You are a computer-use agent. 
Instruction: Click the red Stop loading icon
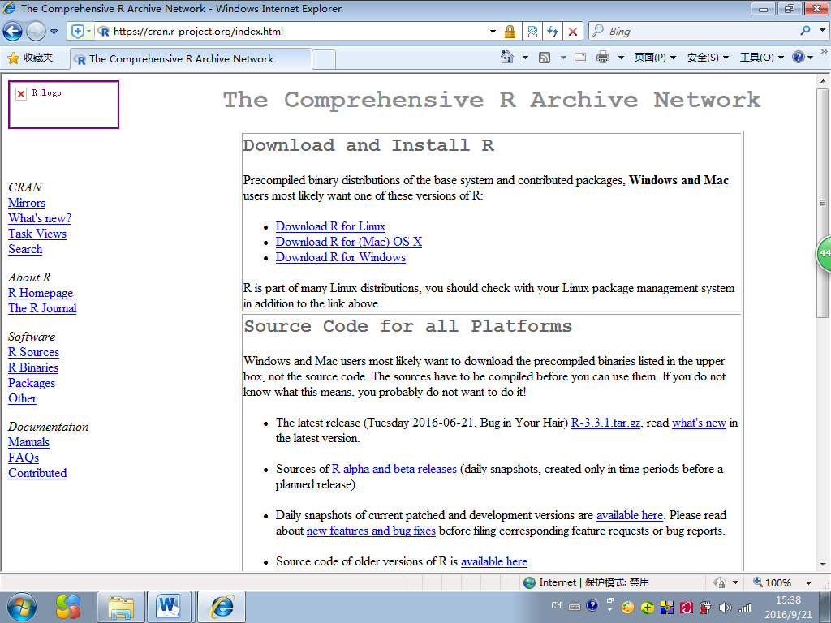pos(573,32)
